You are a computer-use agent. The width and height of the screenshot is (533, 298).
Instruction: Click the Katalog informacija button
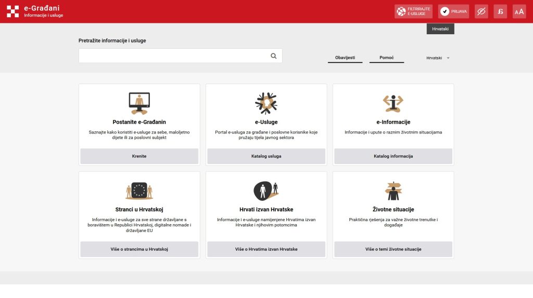click(x=393, y=156)
